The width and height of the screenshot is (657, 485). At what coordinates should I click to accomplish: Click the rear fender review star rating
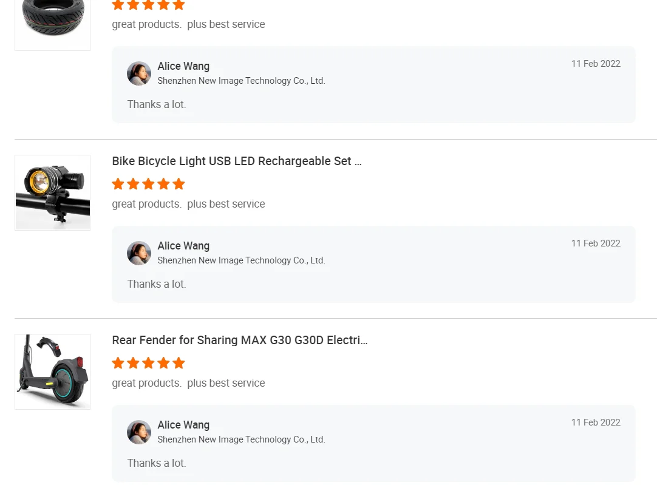[x=148, y=363]
